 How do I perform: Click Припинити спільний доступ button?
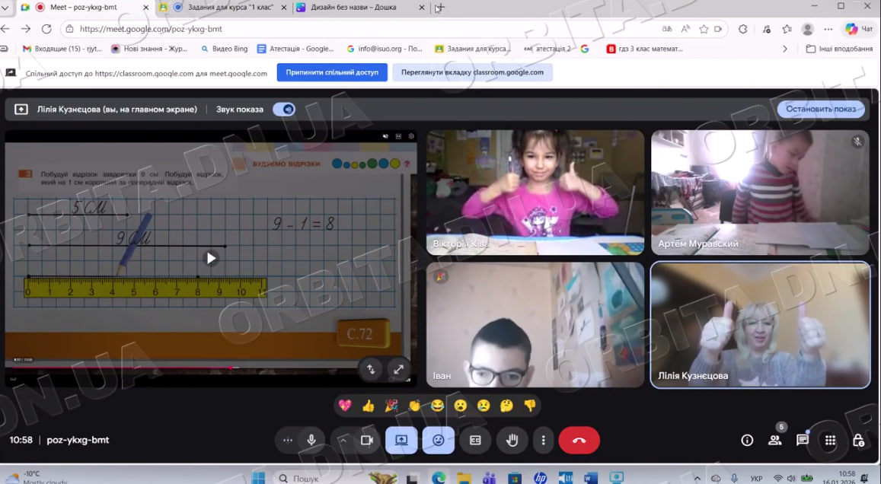click(x=332, y=72)
